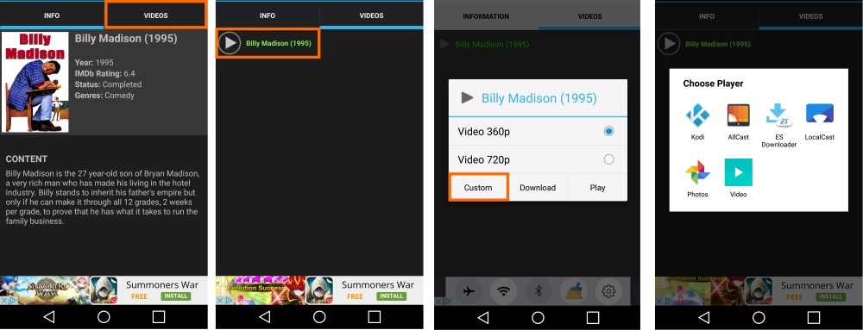Select ES Downloader in Choose Player
The width and height of the screenshot is (863, 330).
click(778, 115)
